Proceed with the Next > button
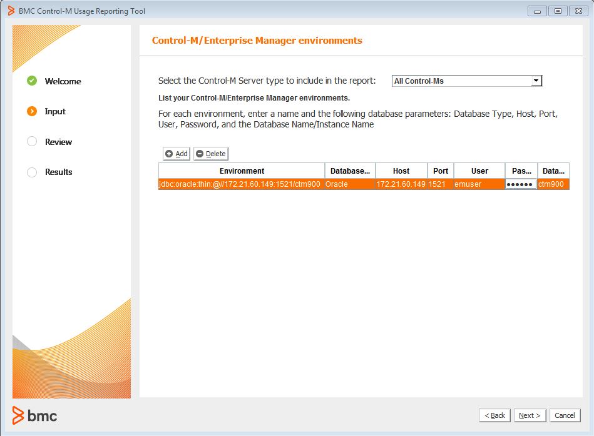 point(530,415)
